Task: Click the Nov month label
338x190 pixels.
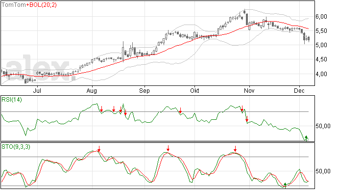Action: [x=249, y=90]
